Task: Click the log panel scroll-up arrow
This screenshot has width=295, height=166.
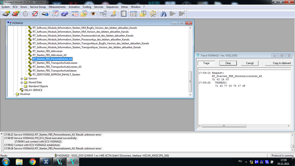Action: 292,135
